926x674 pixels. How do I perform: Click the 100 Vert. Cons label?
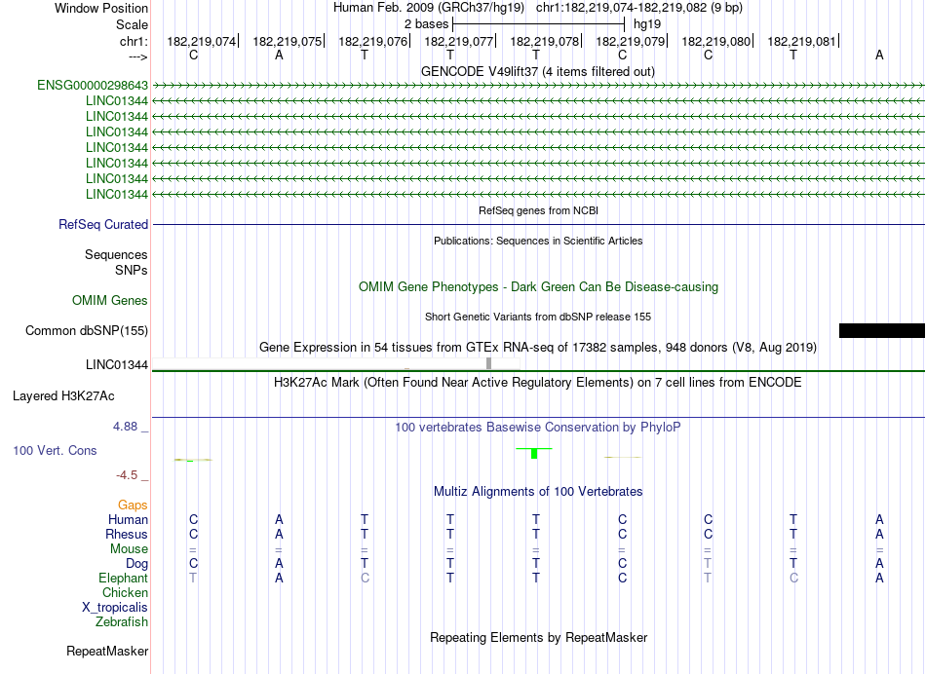(55, 451)
